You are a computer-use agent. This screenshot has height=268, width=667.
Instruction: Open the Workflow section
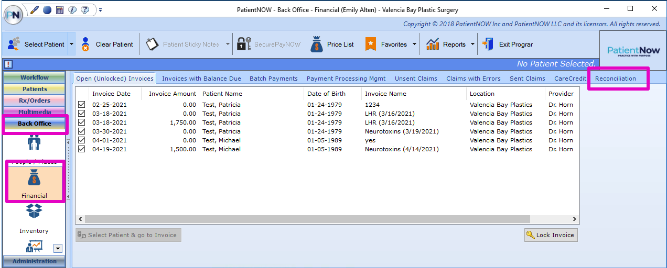35,77
